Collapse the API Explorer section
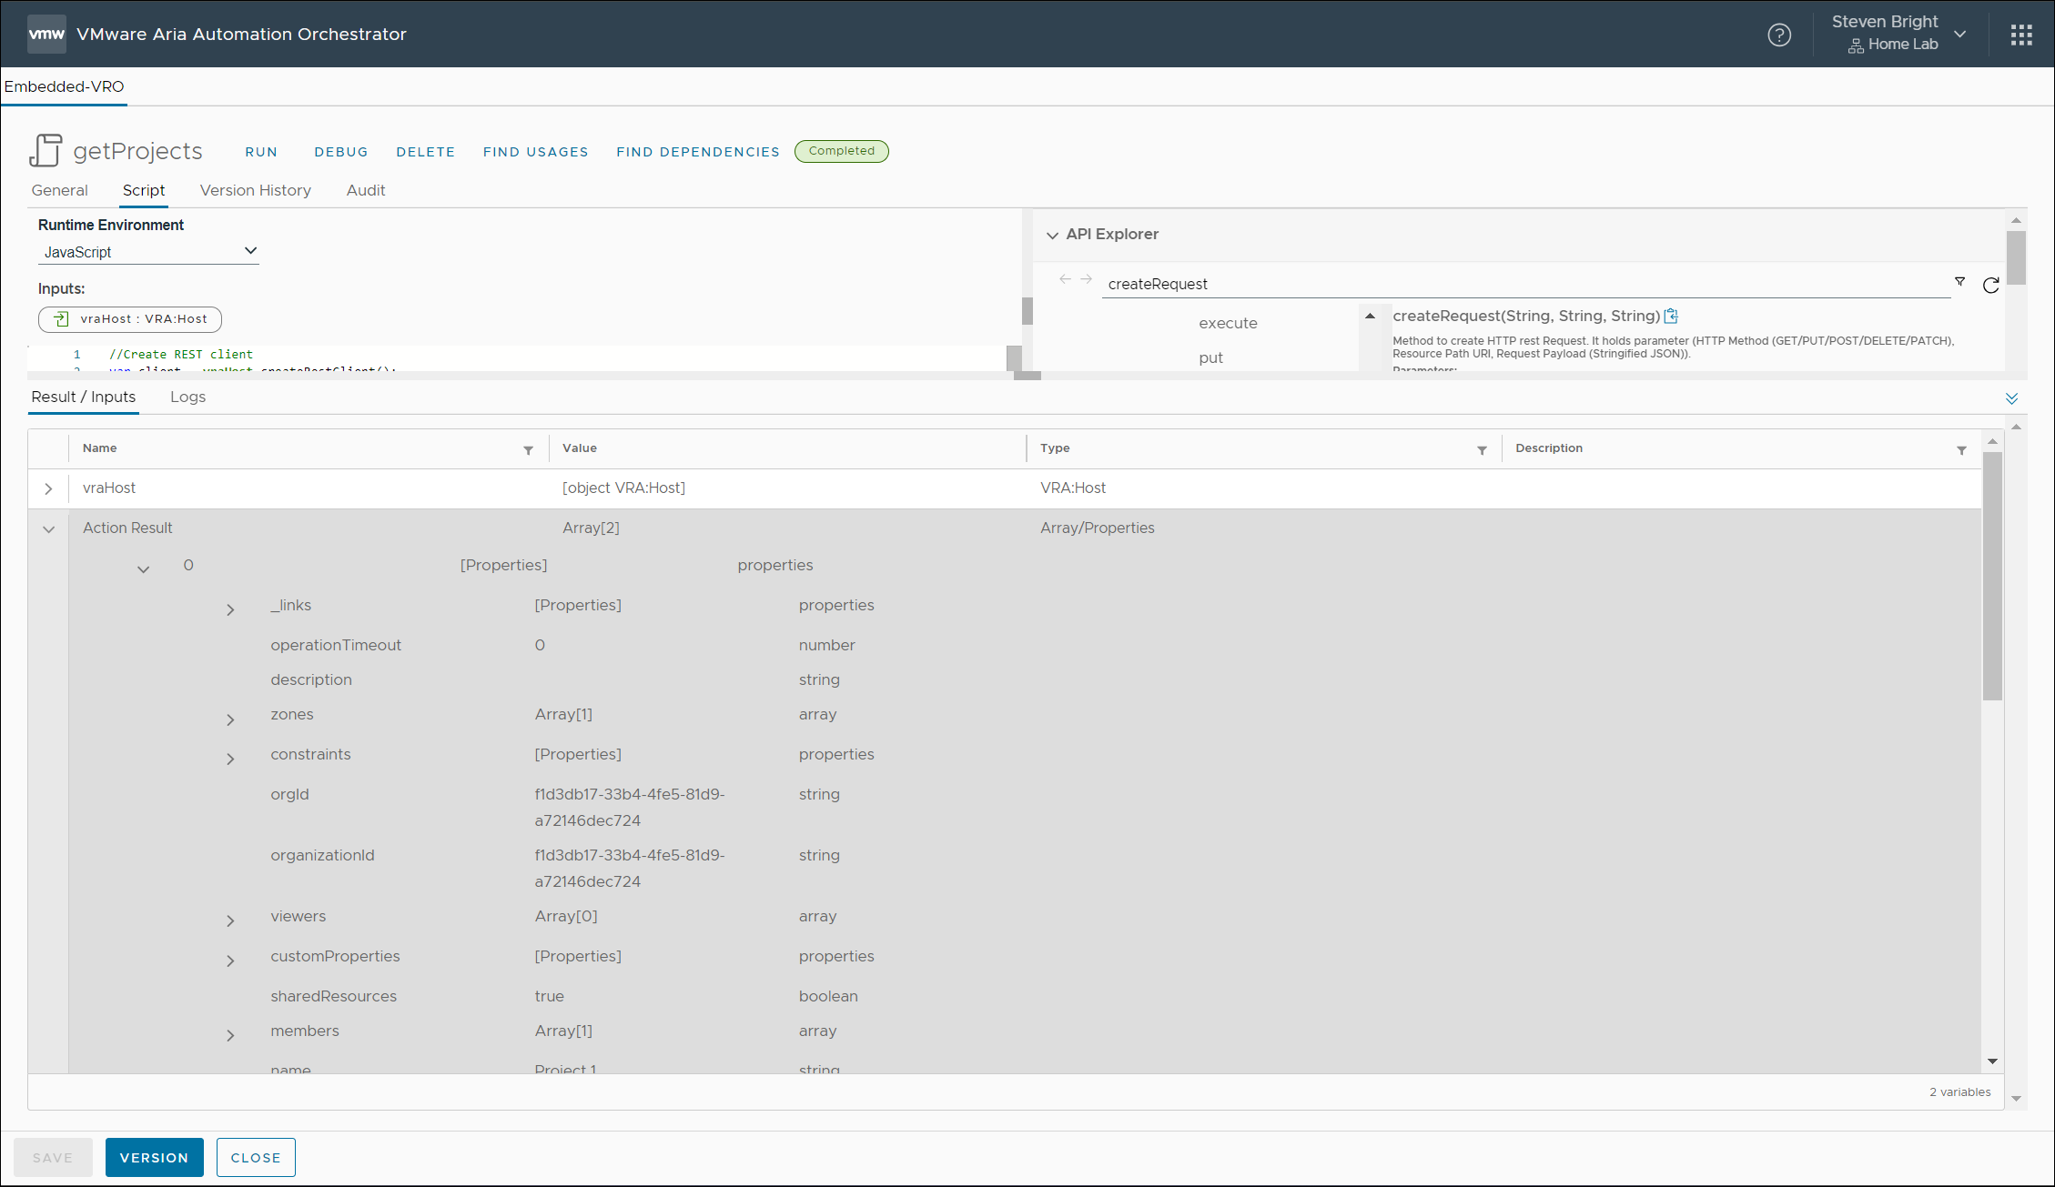 pos(1052,236)
